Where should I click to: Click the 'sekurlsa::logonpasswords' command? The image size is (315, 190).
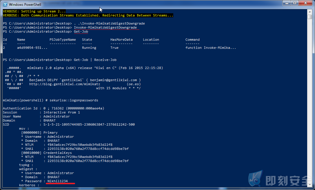click(74, 100)
